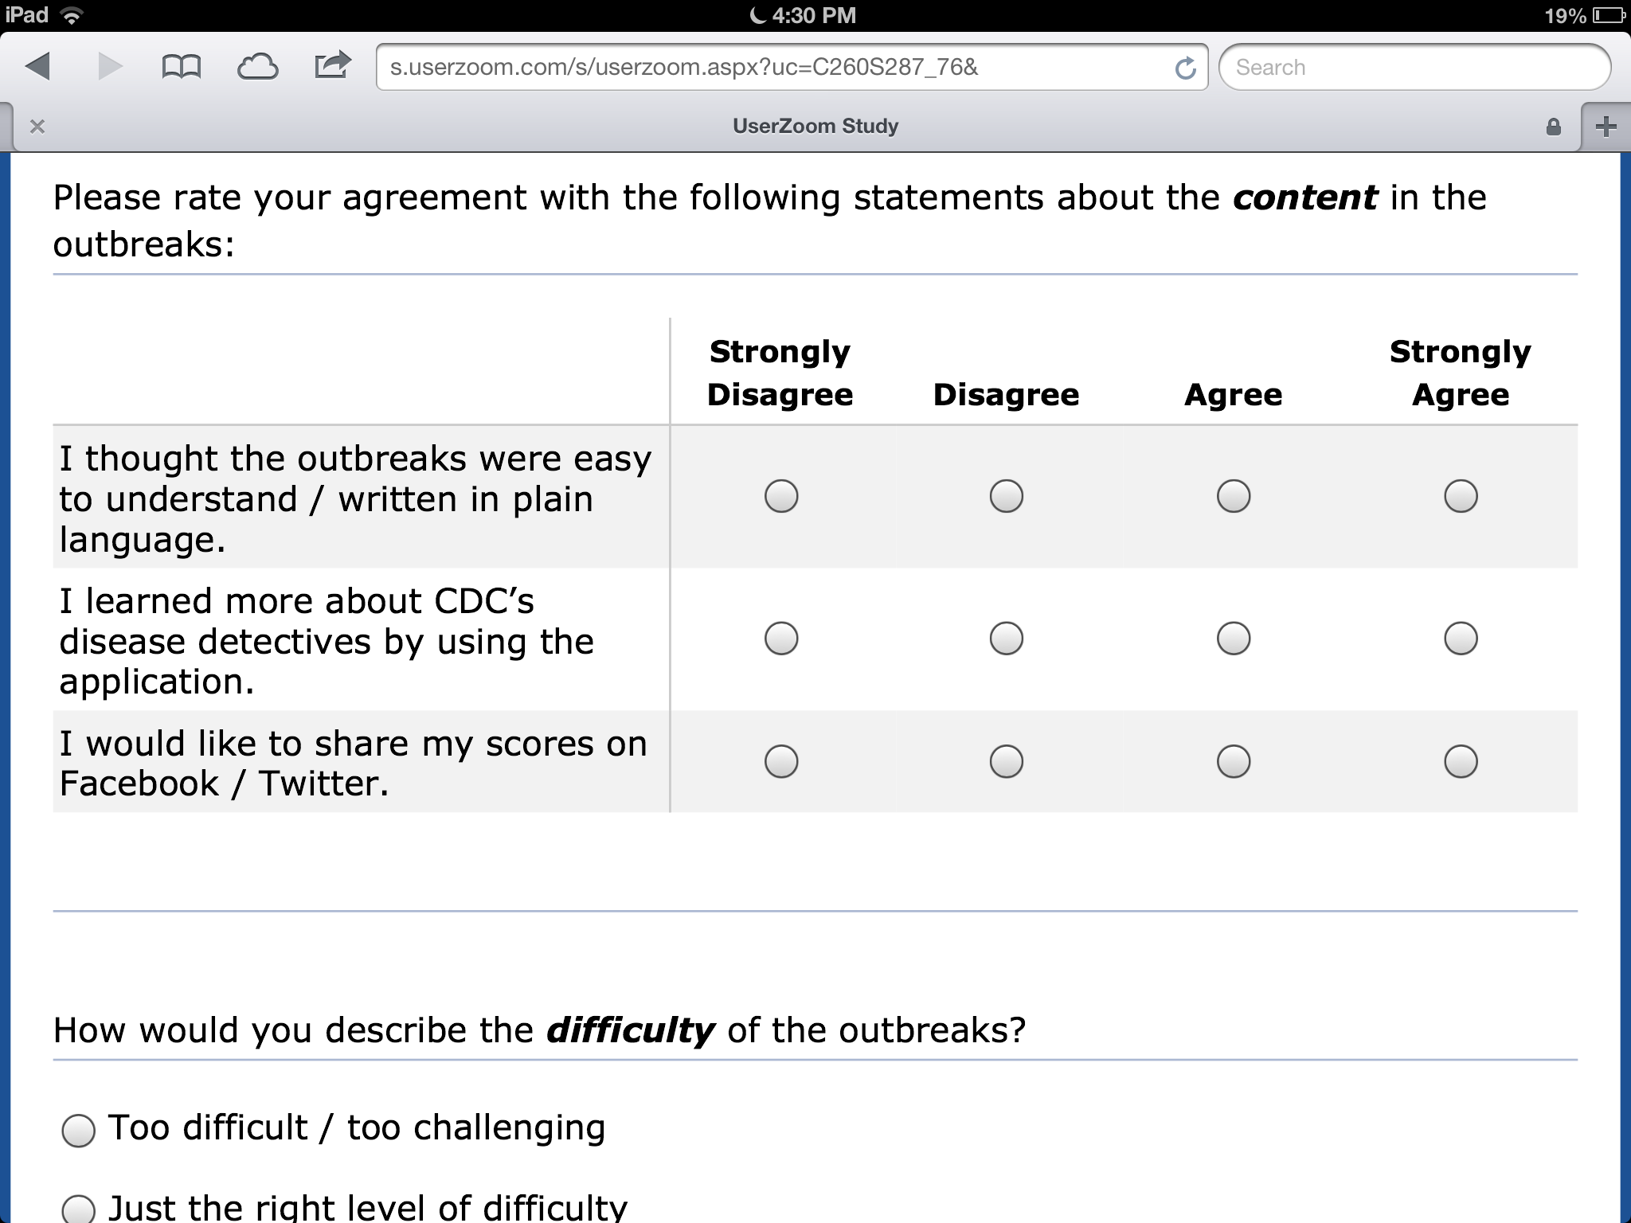The height and width of the screenshot is (1223, 1631).
Task: Tap the Safari forward arrow
Action: [110, 66]
